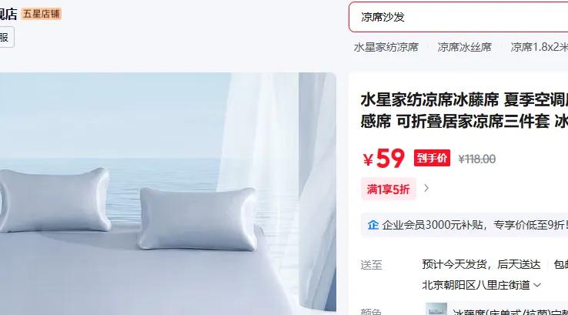568x315 pixels.
Task: Open the 凉席1.8x2米 suggested search
Action: (x=539, y=47)
